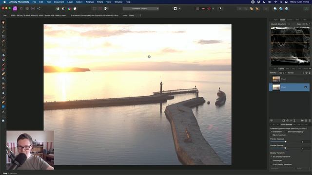Select the Flood Fill bucket tool

(x=3, y=55)
